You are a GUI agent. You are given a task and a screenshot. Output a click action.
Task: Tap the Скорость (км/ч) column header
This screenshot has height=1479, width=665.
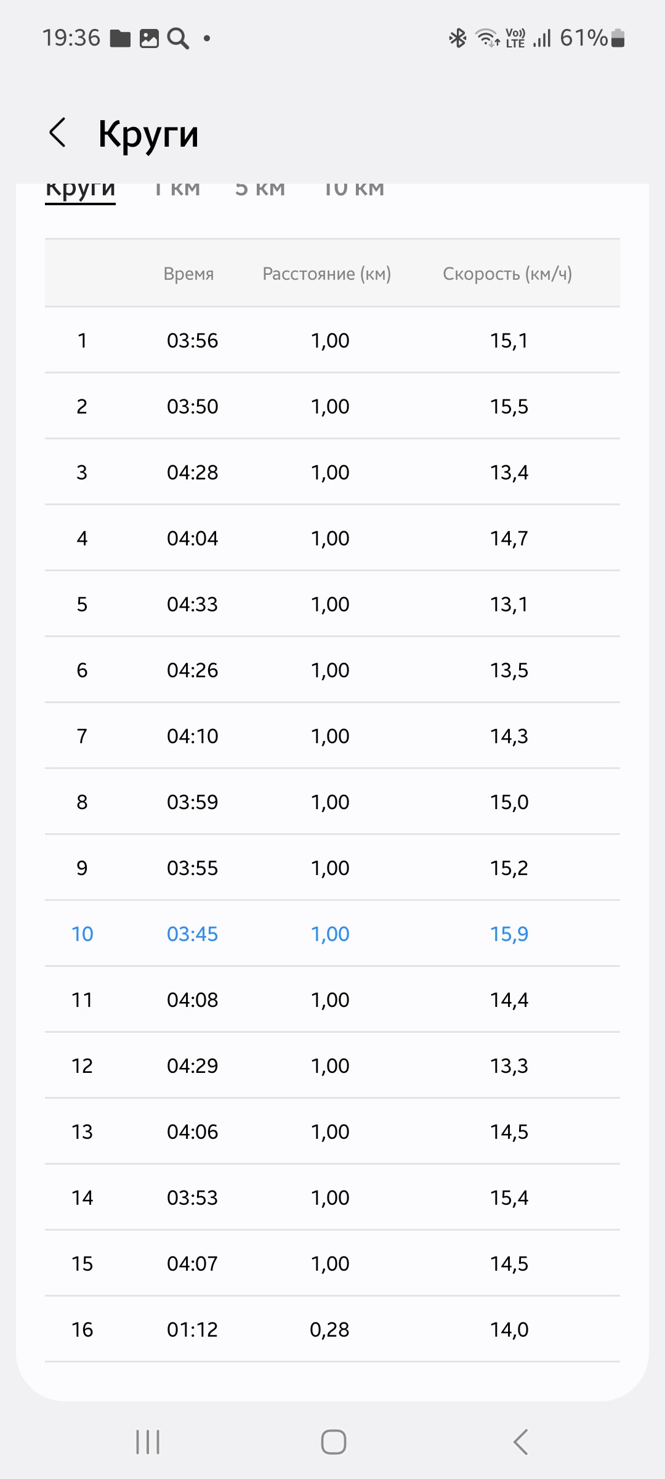coord(507,274)
